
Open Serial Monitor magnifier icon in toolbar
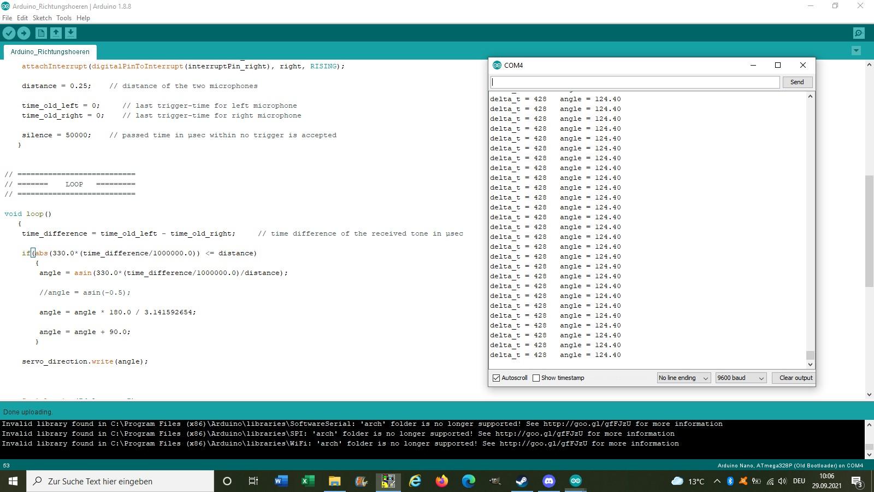859,33
